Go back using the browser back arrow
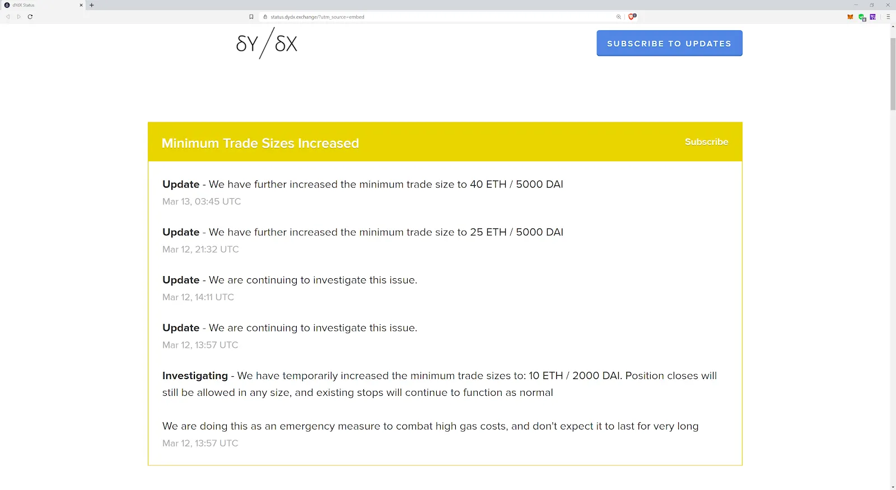Image resolution: width=896 pixels, height=490 pixels. (x=8, y=17)
